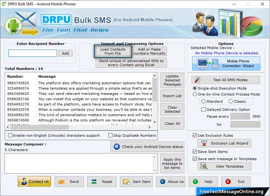Uncheck Use Exclusion Rules
Viewport: 270px width, 196px height.
pos(195,135)
